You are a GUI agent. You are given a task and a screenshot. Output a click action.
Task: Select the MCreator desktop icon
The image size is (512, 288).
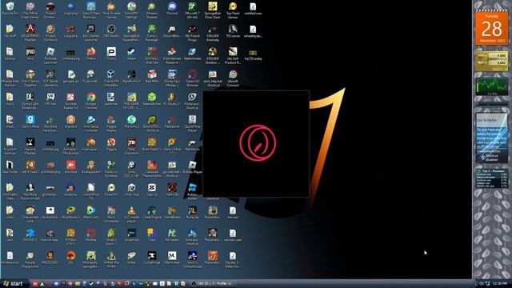[172, 235]
